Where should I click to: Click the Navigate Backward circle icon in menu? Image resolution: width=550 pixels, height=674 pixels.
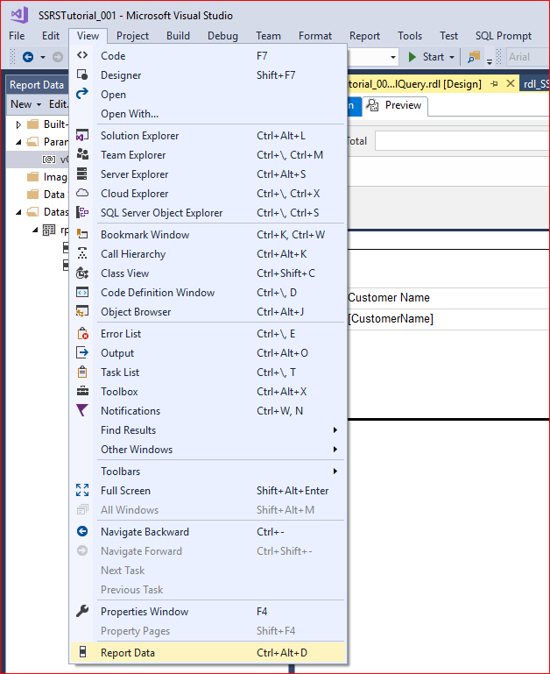pyautogui.click(x=82, y=531)
